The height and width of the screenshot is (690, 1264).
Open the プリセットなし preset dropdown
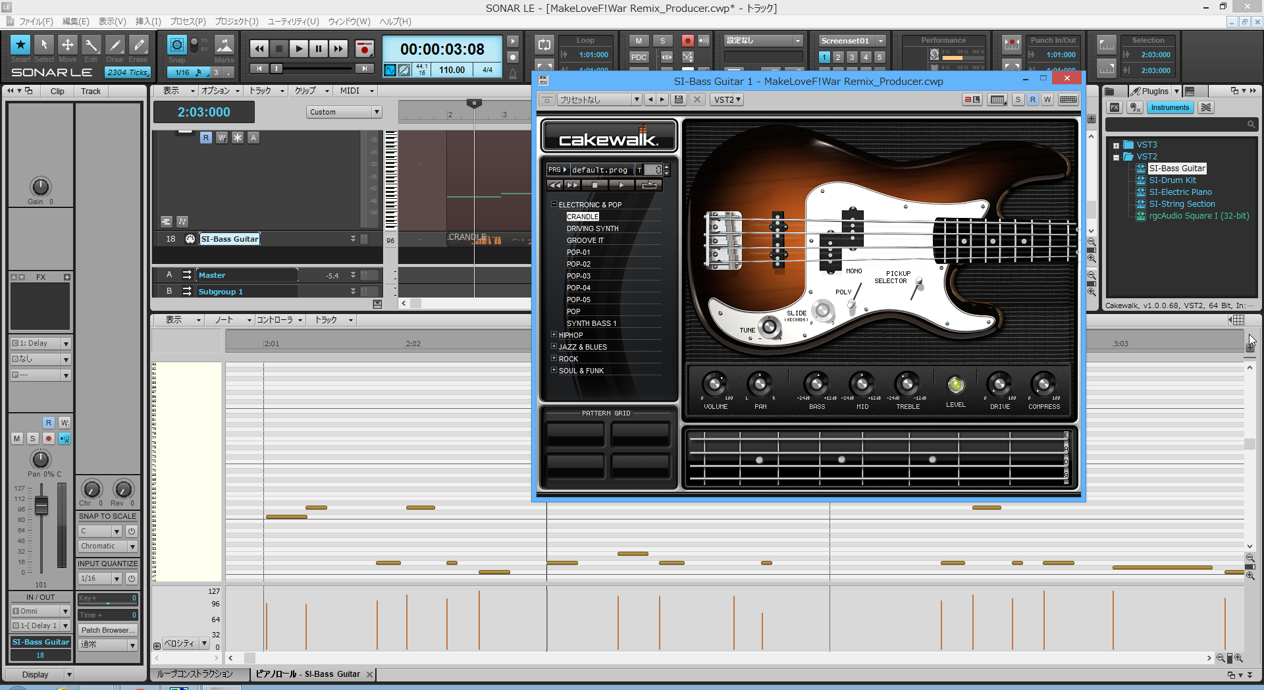599,99
